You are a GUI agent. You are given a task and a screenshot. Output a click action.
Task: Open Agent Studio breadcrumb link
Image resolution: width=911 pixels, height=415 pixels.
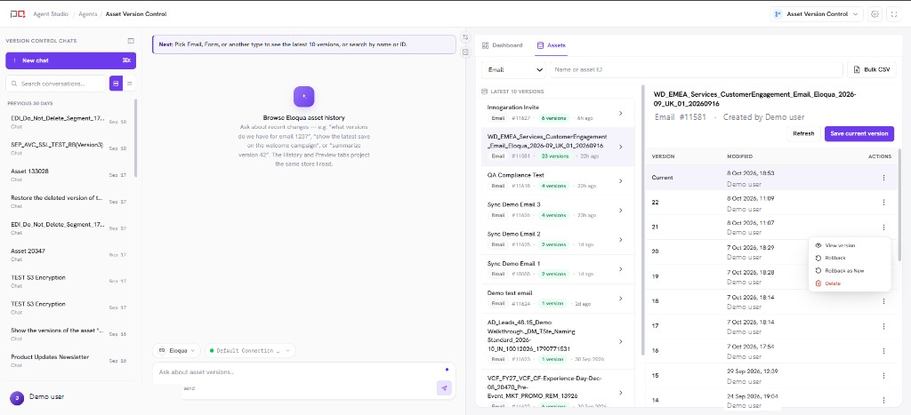50,14
